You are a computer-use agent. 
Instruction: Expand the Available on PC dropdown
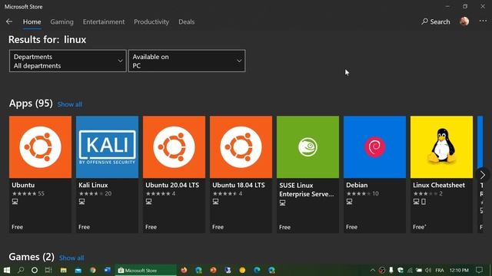click(187, 61)
